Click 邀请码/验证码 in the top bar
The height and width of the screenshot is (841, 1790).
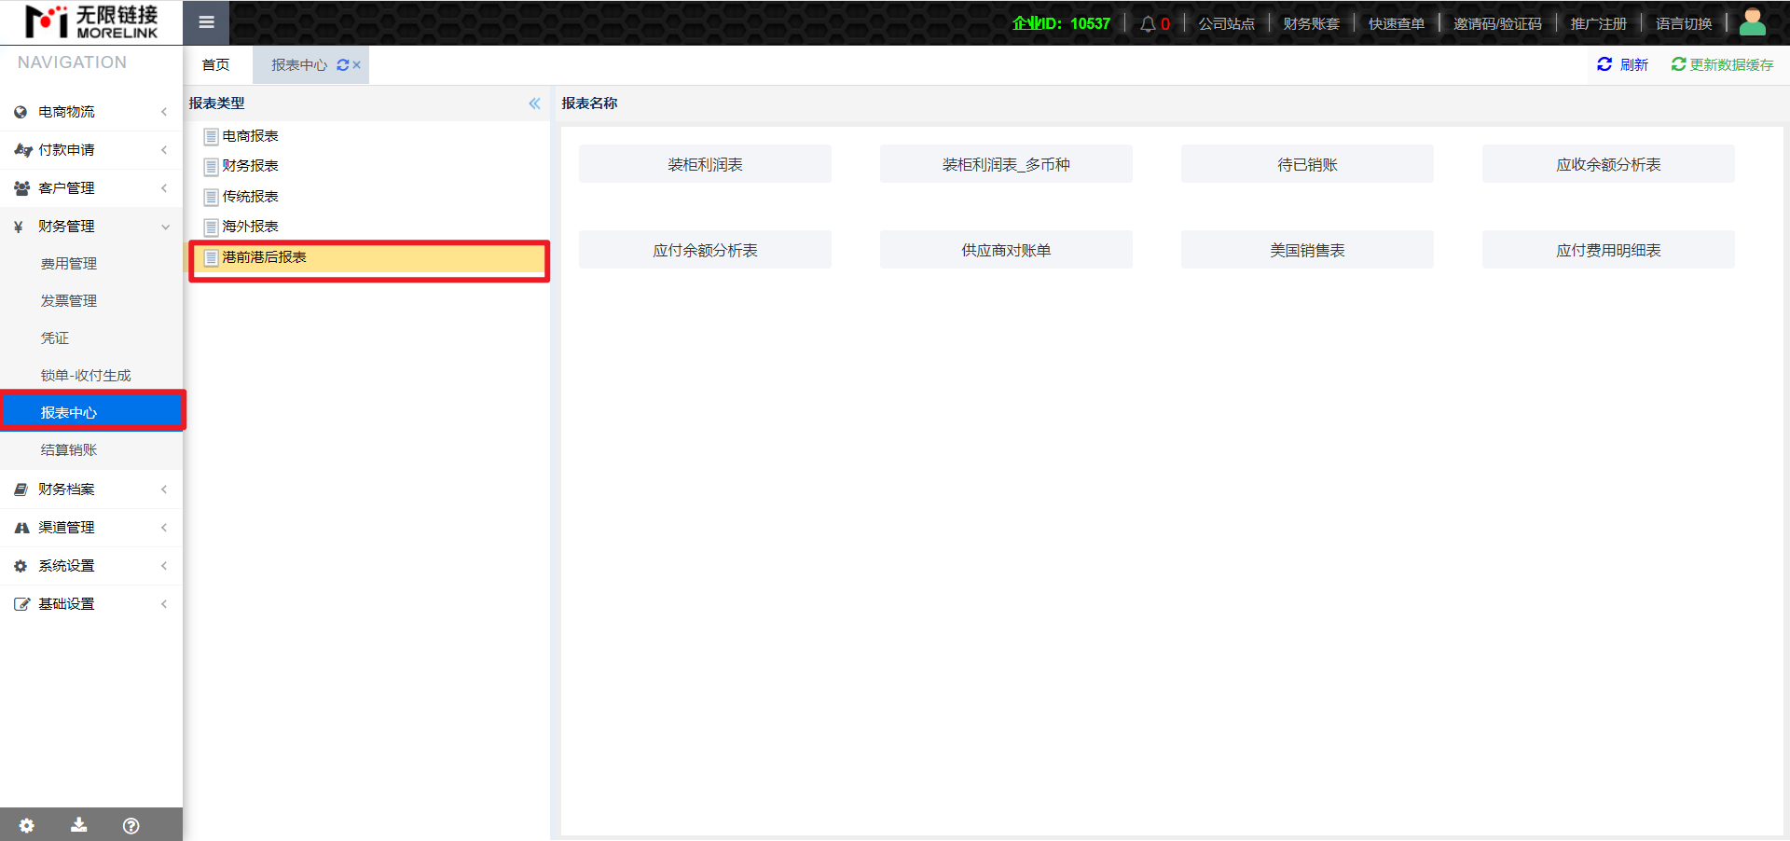click(1497, 23)
